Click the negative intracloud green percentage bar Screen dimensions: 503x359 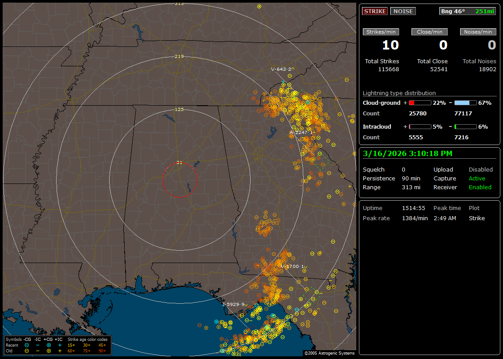coord(465,127)
